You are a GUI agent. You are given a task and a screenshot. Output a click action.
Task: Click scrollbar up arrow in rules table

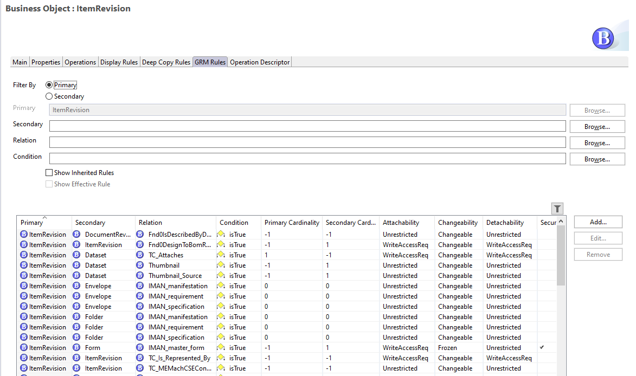click(x=561, y=221)
